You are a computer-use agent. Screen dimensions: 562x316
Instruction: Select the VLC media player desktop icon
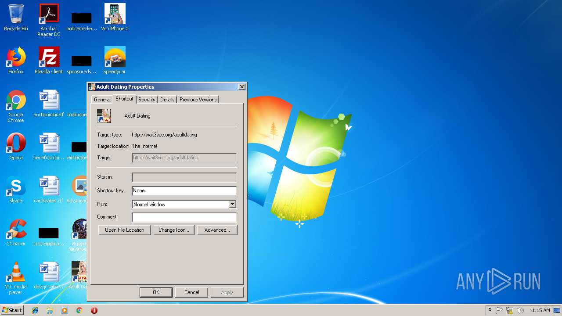[16, 278]
